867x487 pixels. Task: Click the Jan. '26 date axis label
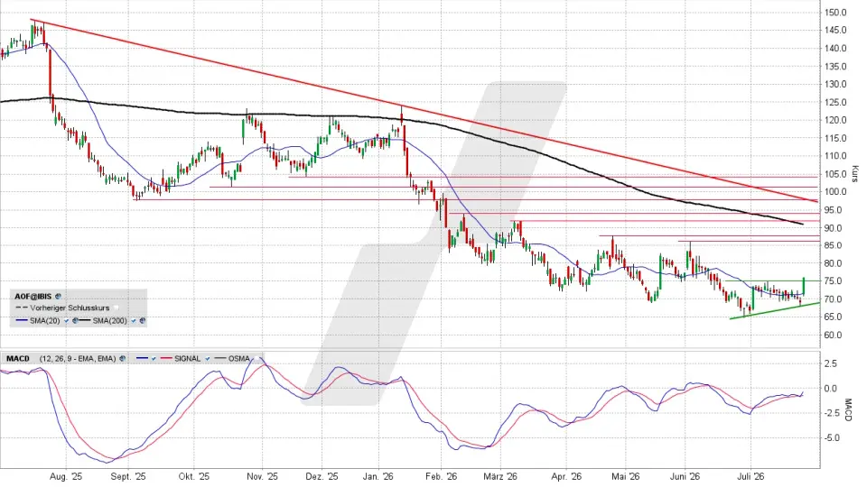point(378,476)
